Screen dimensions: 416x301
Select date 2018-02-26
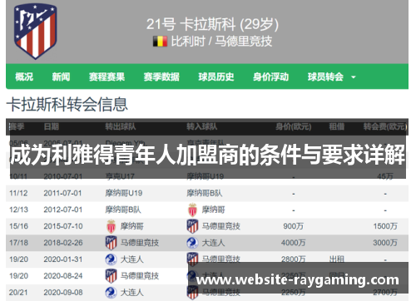tap(63, 243)
